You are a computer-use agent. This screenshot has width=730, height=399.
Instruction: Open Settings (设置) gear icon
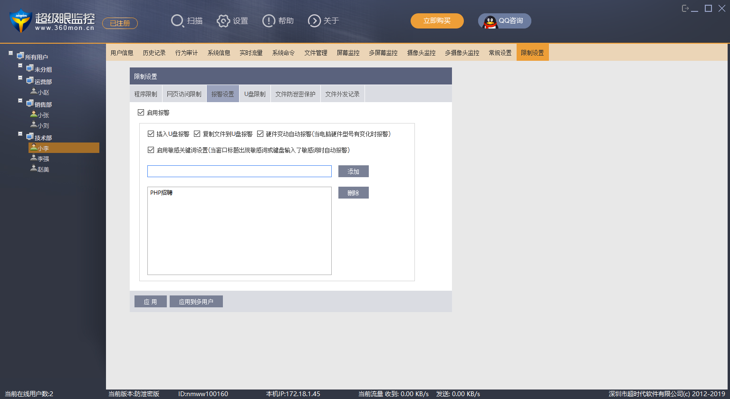[223, 21]
